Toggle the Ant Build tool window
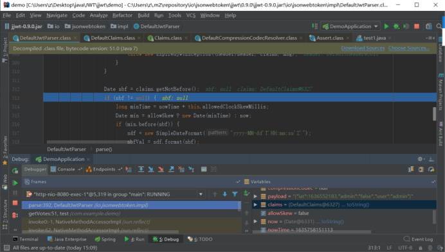Viewport: 445px width, 252px height. pyautogui.click(x=440, y=133)
